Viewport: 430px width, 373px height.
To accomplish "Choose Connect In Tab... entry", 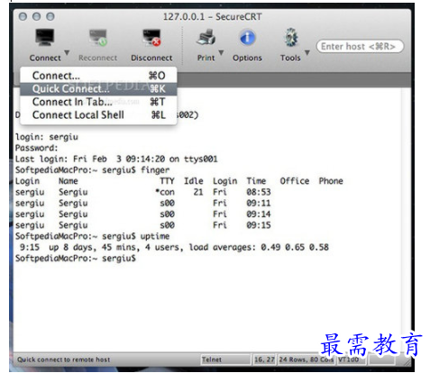I will coord(98,102).
